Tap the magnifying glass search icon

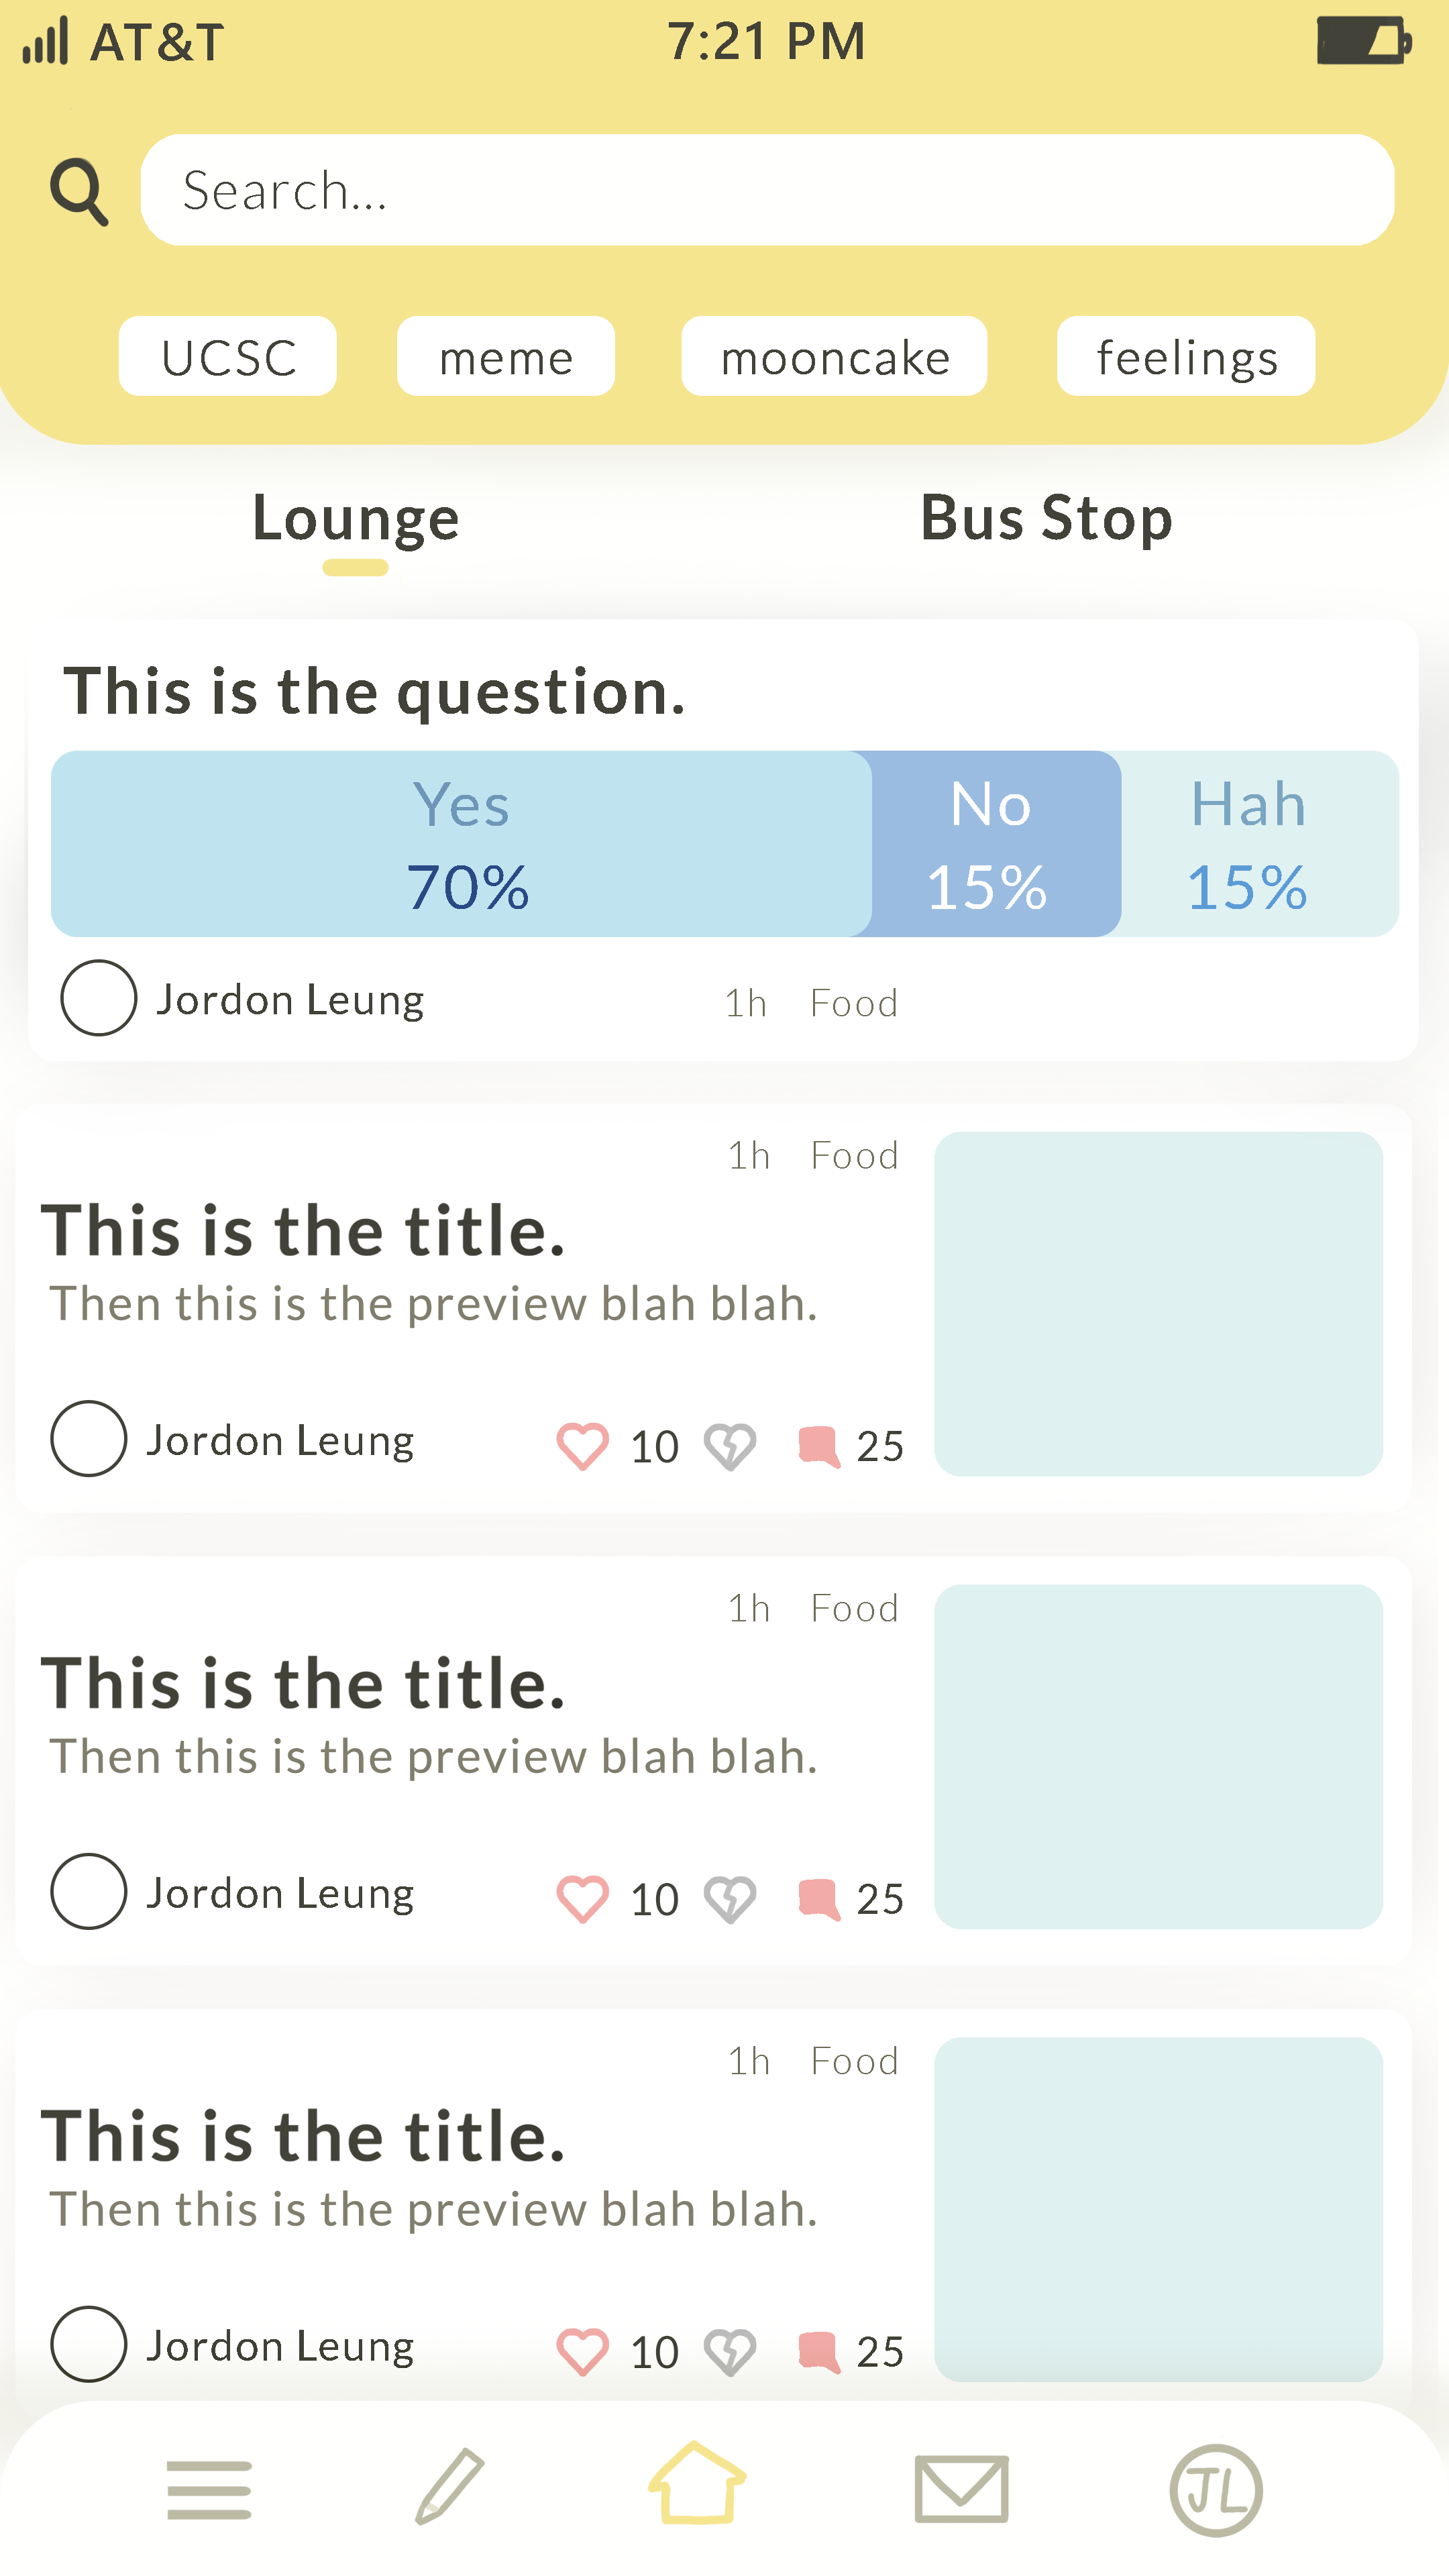(x=79, y=190)
